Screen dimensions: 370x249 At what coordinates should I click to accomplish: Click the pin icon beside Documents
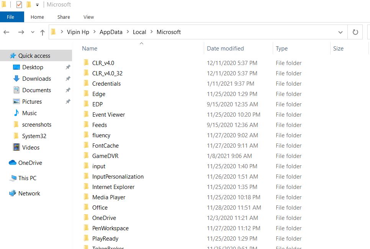pyautogui.click(x=68, y=90)
